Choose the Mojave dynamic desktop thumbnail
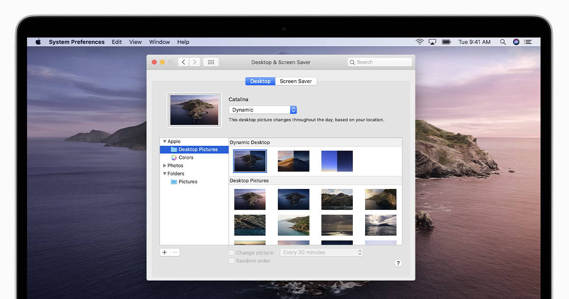The image size is (569, 299). pos(294,161)
